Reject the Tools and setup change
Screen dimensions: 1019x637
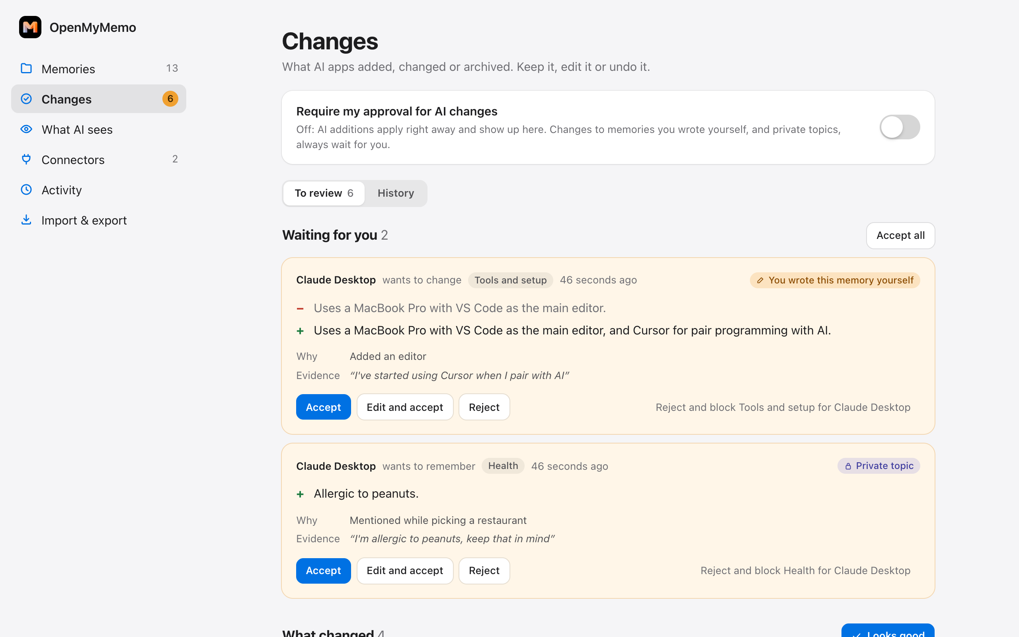coord(484,407)
